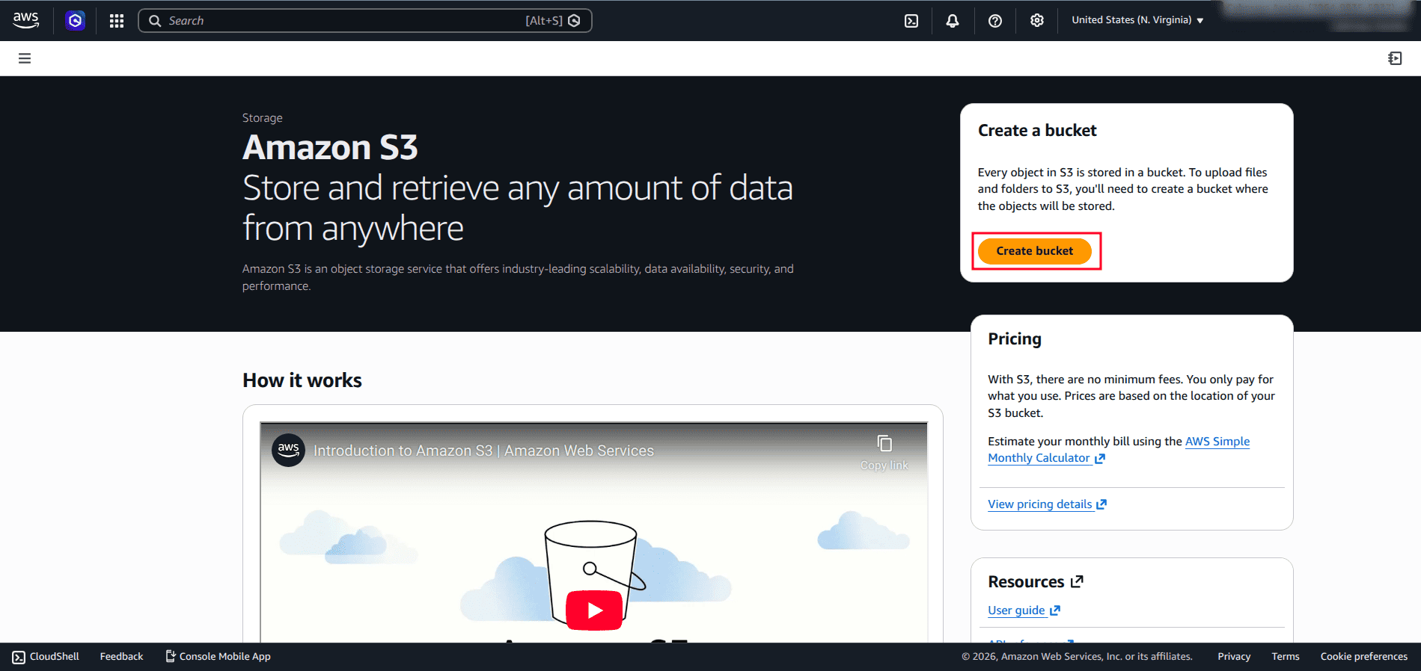Image resolution: width=1421 pixels, height=671 pixels.
Task: Open the User guide link
Action: pyautogui.click(x=1024, y=610)
